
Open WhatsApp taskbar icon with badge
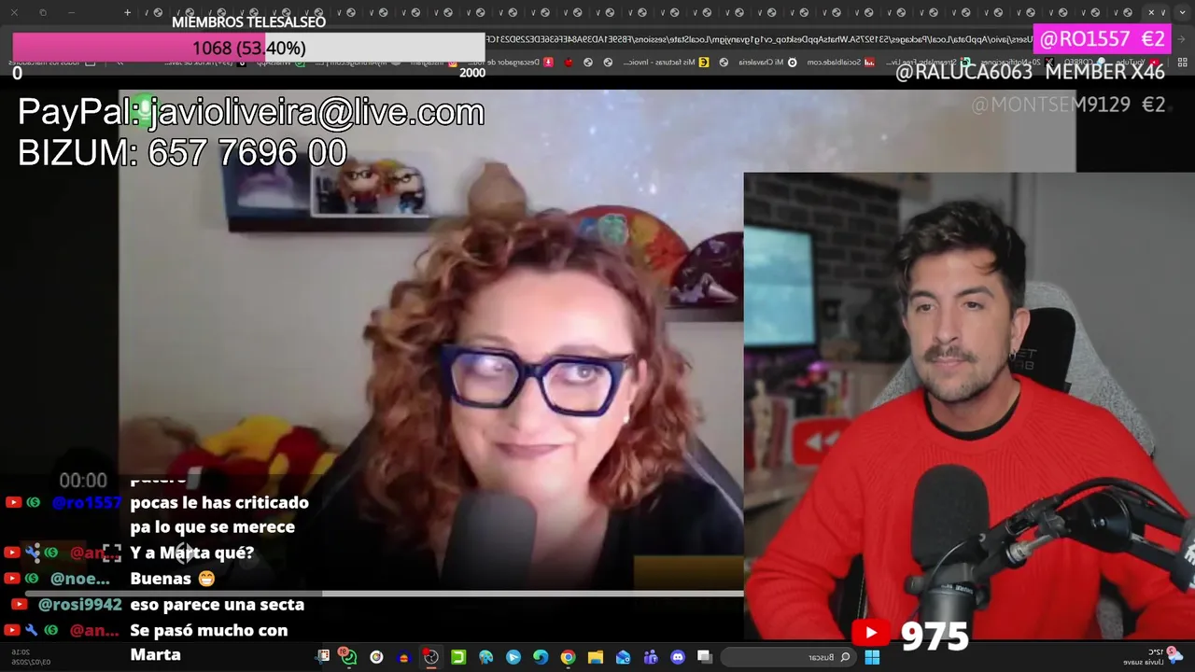click(x=348, y=657)
